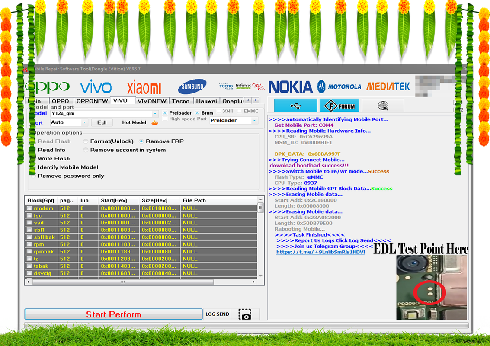Open the Auto port dropdown

(84, 122)
